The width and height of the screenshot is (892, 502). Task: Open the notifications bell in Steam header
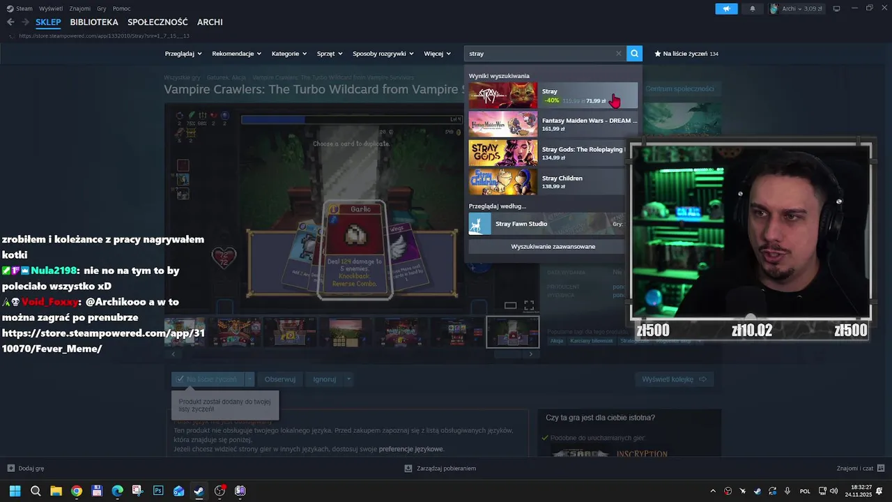click(x=753, y=8)
